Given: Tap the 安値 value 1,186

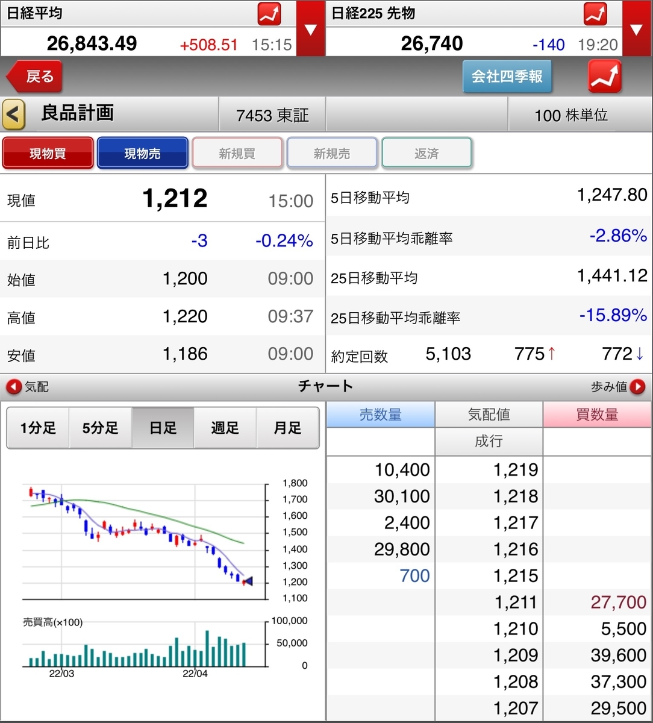Looking at the screenshot, I should click(x=185, y=354).
